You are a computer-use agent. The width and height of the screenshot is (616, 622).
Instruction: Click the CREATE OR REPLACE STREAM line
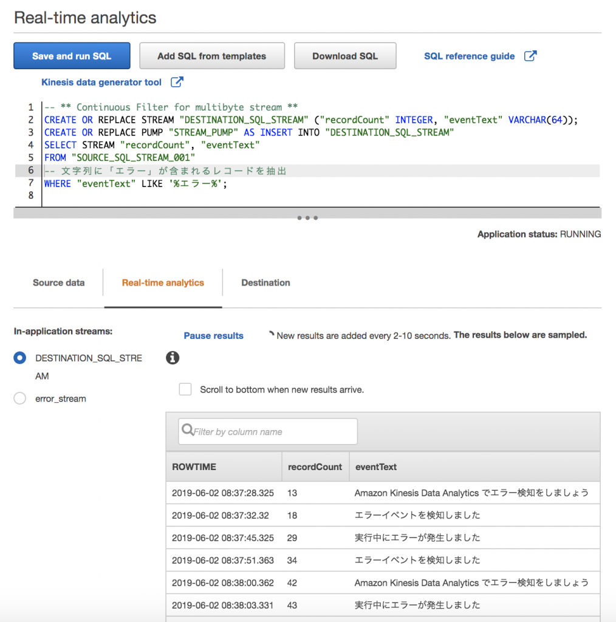[311, 120]
